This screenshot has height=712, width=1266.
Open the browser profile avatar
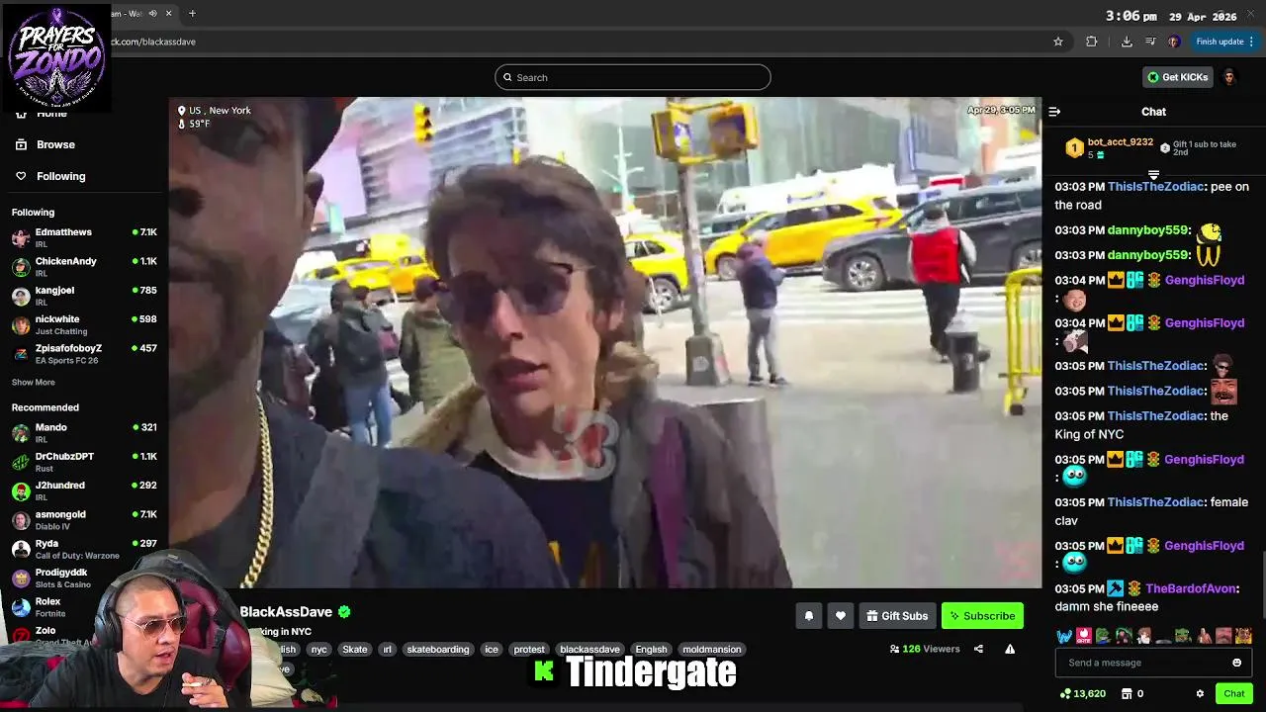1173,42
